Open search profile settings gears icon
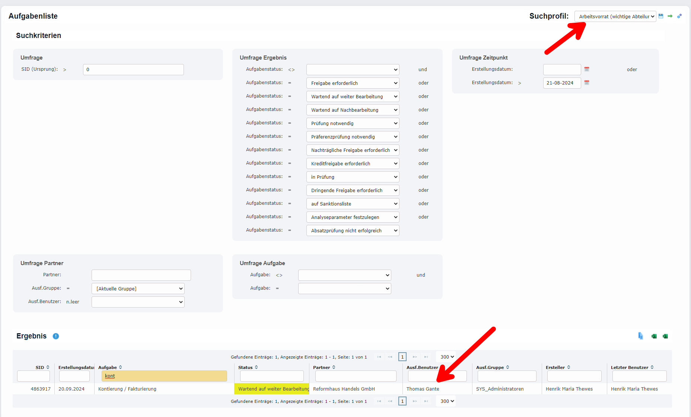The image size is (691, 417). click(x=679, y=16)
